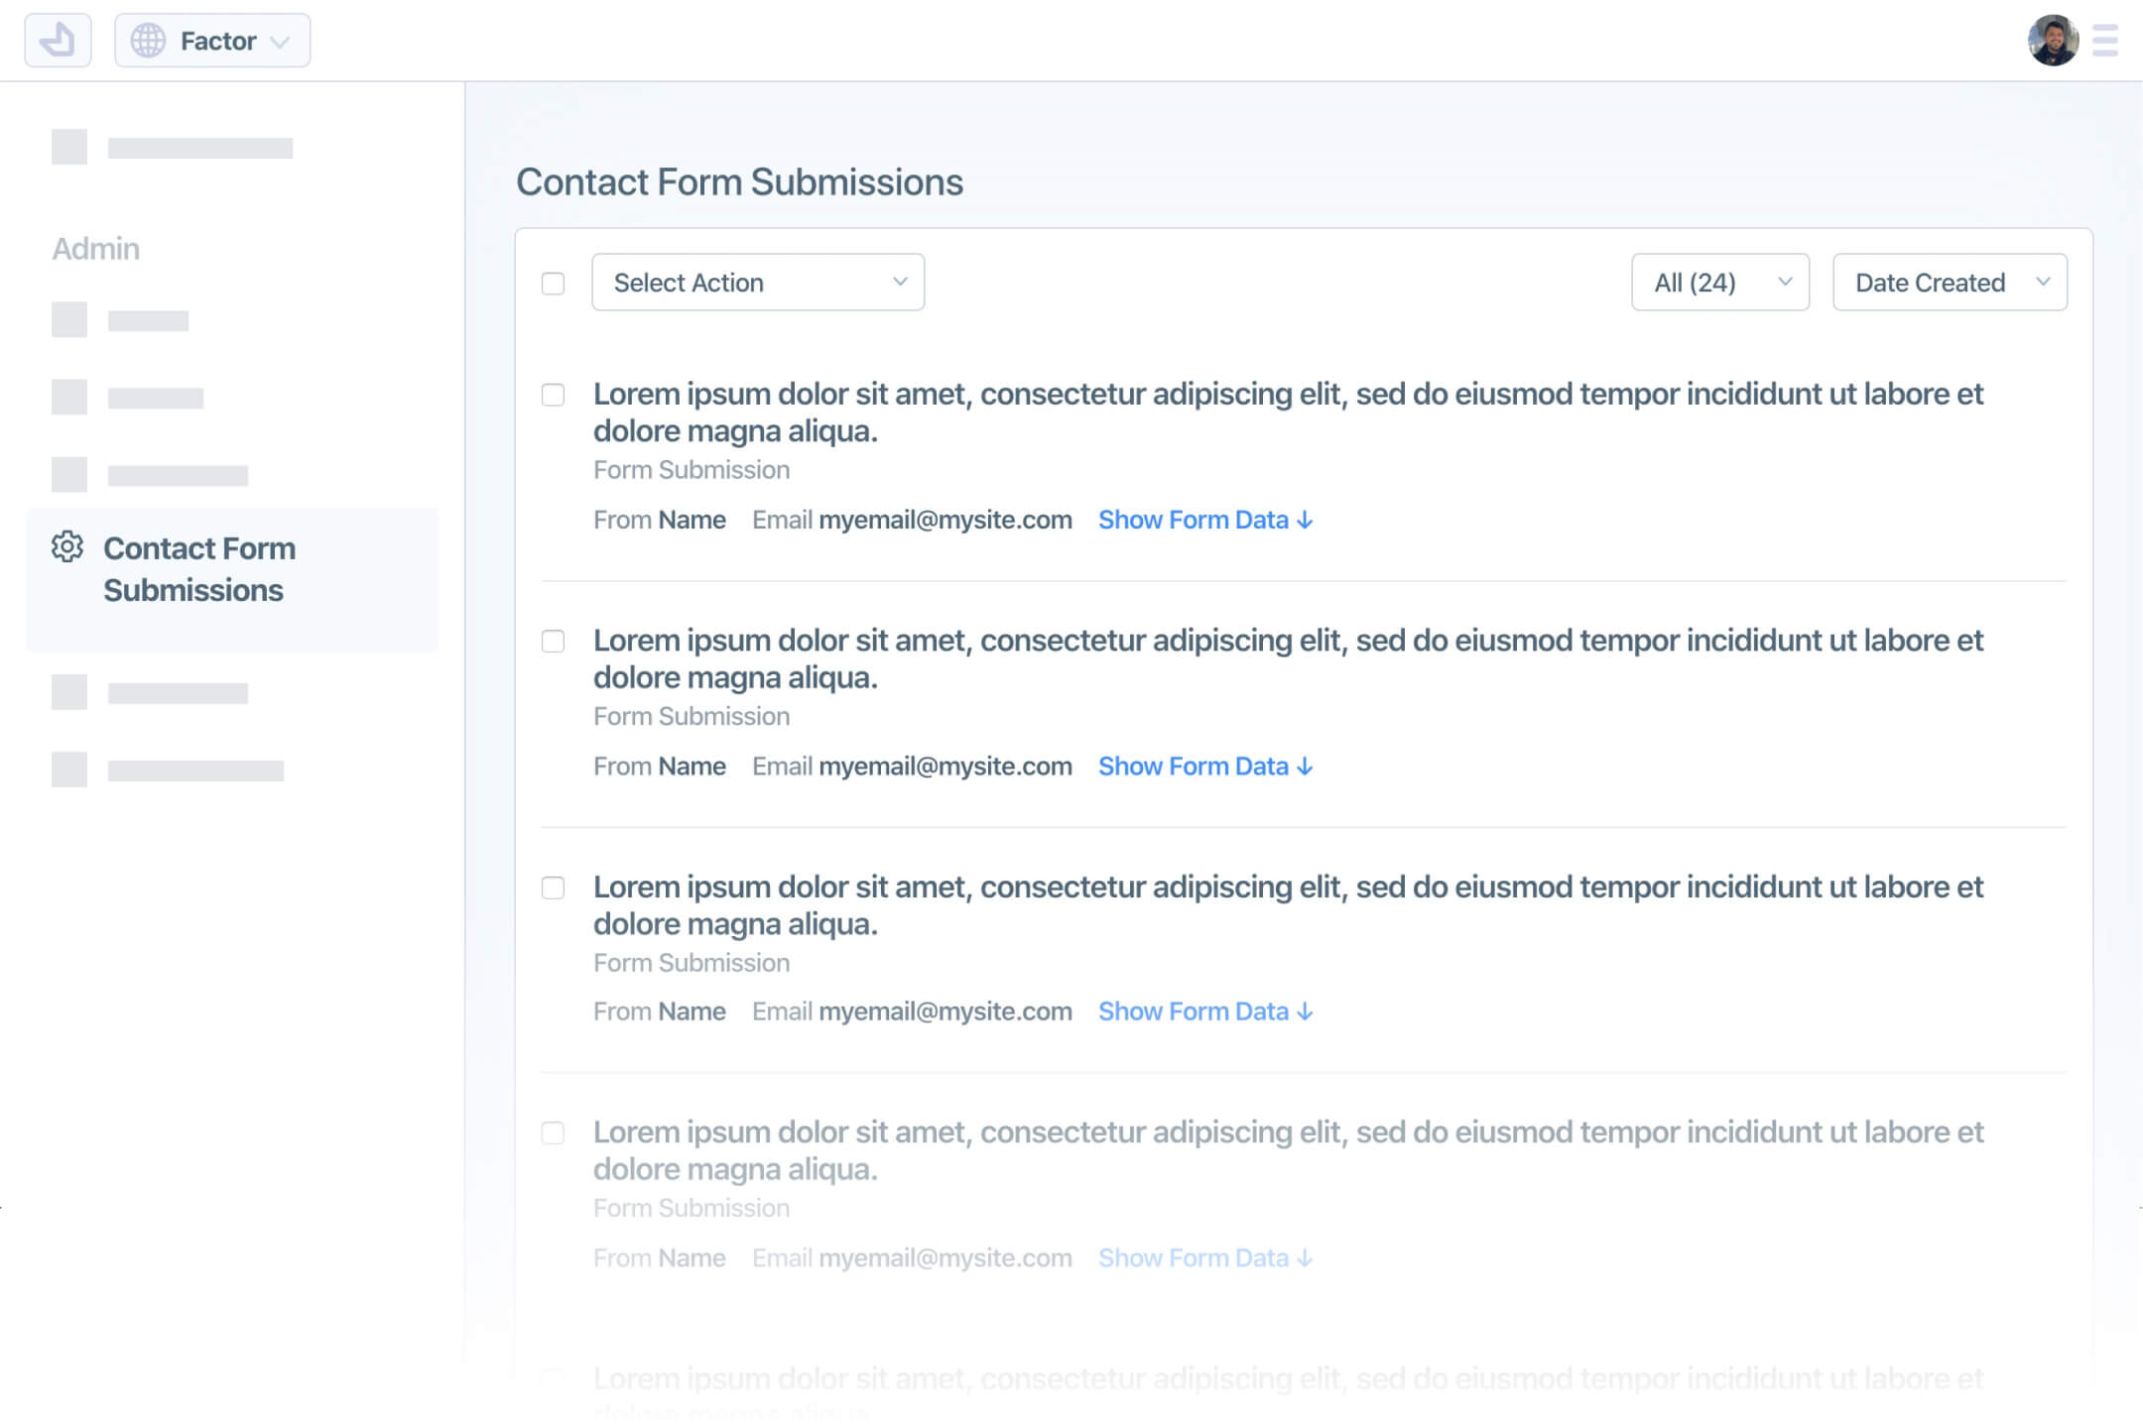Open the user profile avatar
2143x1428 pixels.
[x=2052, y=41]
